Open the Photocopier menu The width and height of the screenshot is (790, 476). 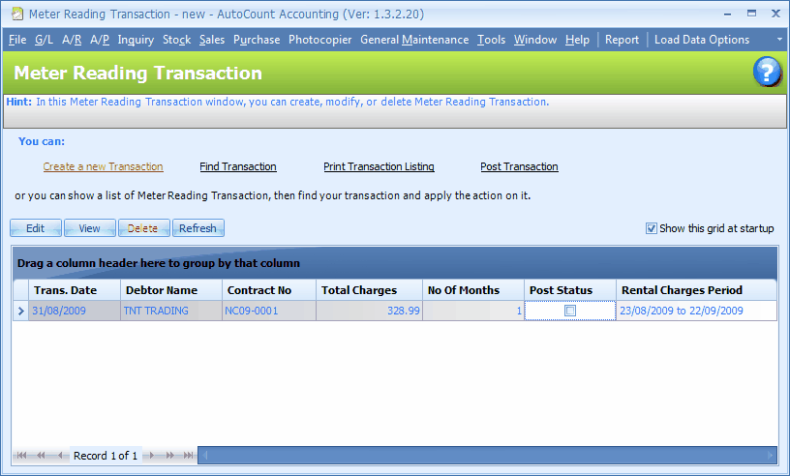pyautogui.click(x=319, y=40)
